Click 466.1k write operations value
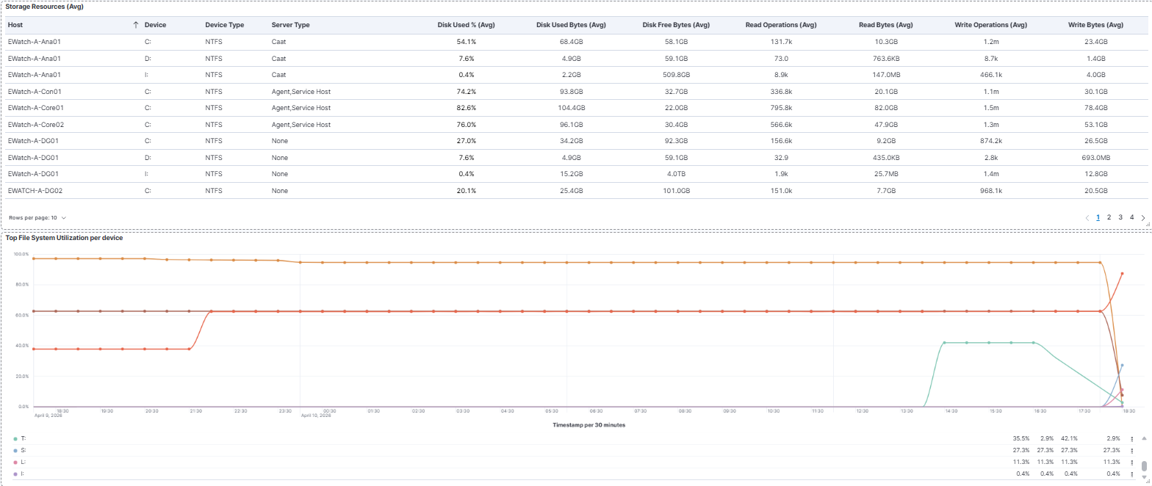This screenshot has width=1152, height=486. click(x=990, y=75)
